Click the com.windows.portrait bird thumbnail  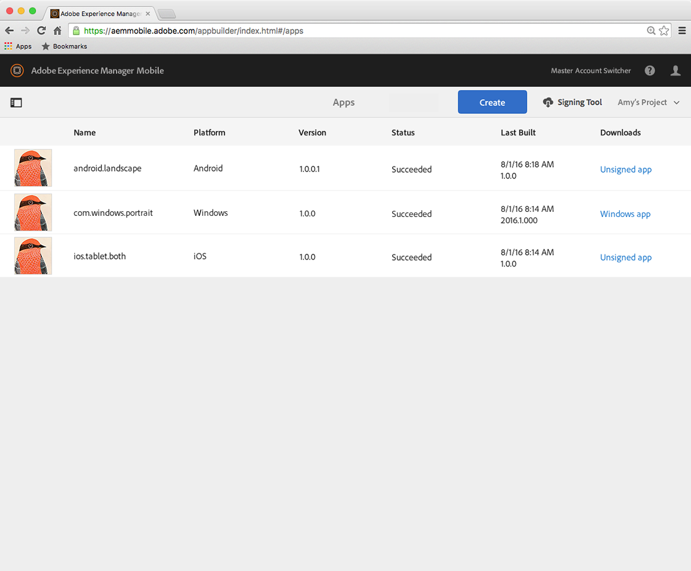pos(33,212)
